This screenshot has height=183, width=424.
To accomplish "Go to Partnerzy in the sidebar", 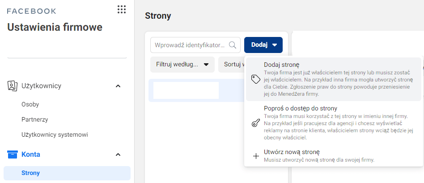I will point(35,119).
